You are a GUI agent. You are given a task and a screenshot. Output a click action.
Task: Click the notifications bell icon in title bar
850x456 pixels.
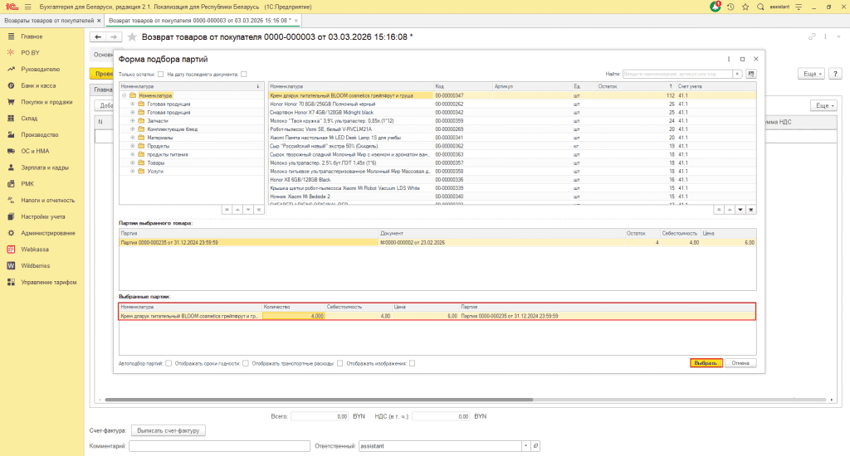716,7
